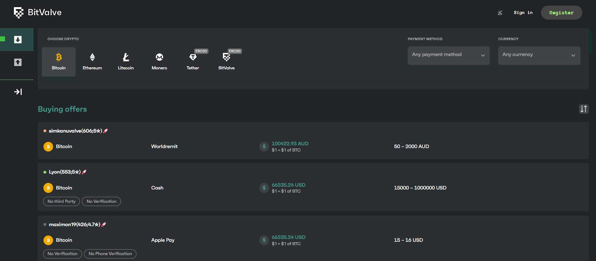Select Monero crypto option

coord(159,62)
